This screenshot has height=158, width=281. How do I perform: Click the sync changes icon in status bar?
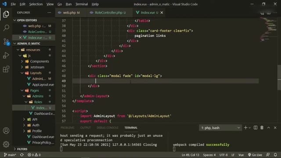22,155
